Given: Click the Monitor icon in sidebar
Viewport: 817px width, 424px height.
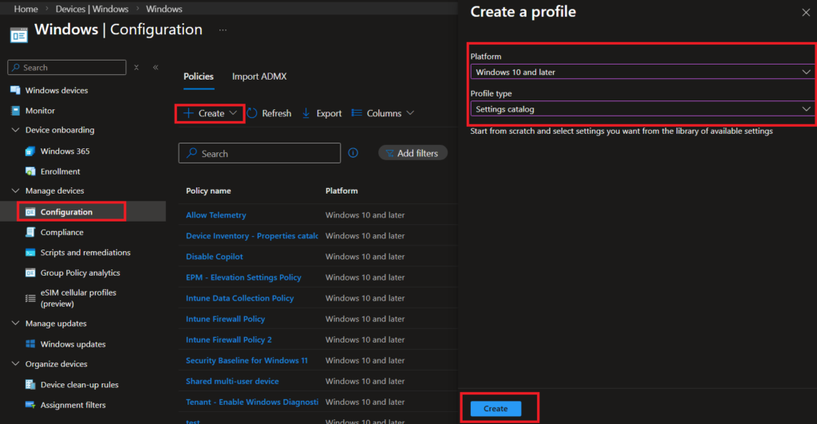Looking at the screenshot, I should coord(15,111).
